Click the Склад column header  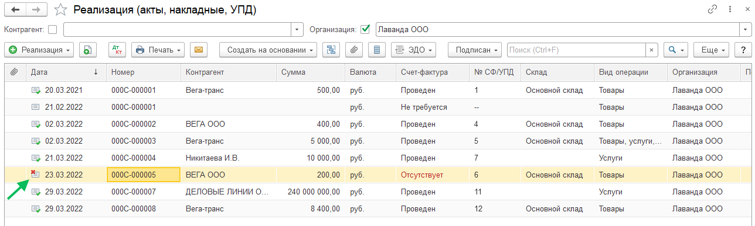point(557,72)
